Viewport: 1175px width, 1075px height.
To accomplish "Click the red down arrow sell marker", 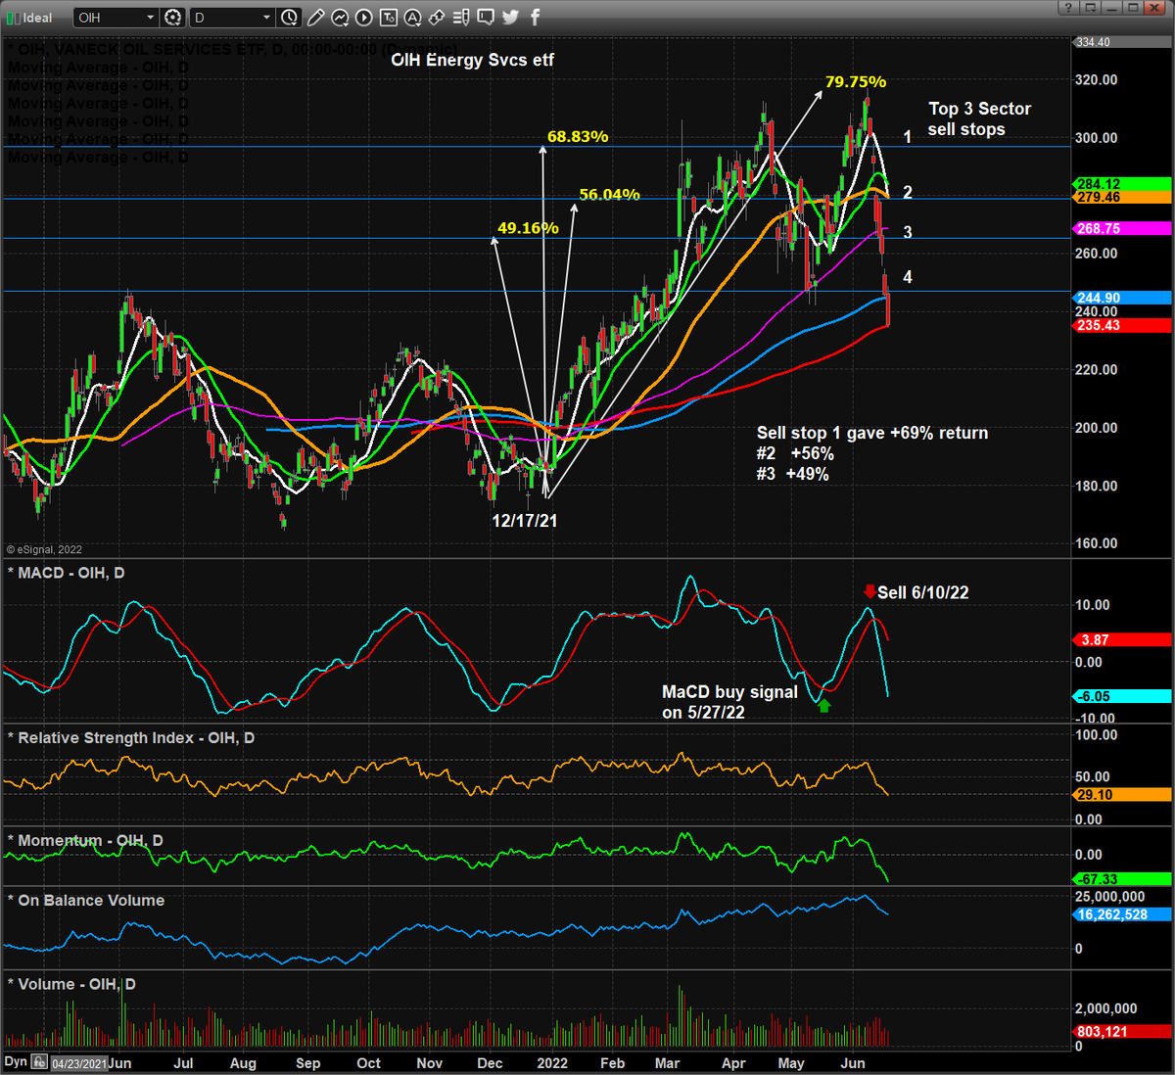I will (869, 591).
